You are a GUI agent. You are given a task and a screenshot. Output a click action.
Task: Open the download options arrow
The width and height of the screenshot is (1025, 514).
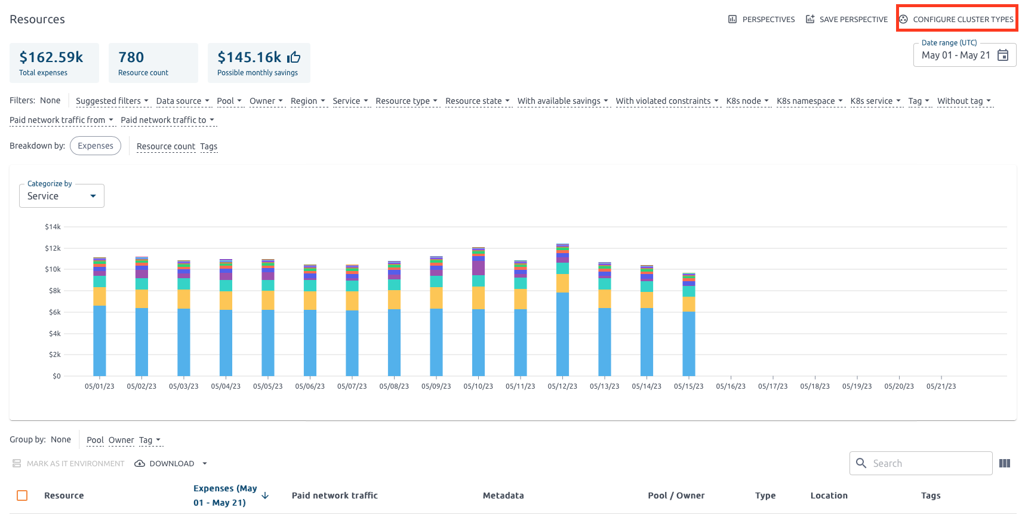tap(205, 463)
